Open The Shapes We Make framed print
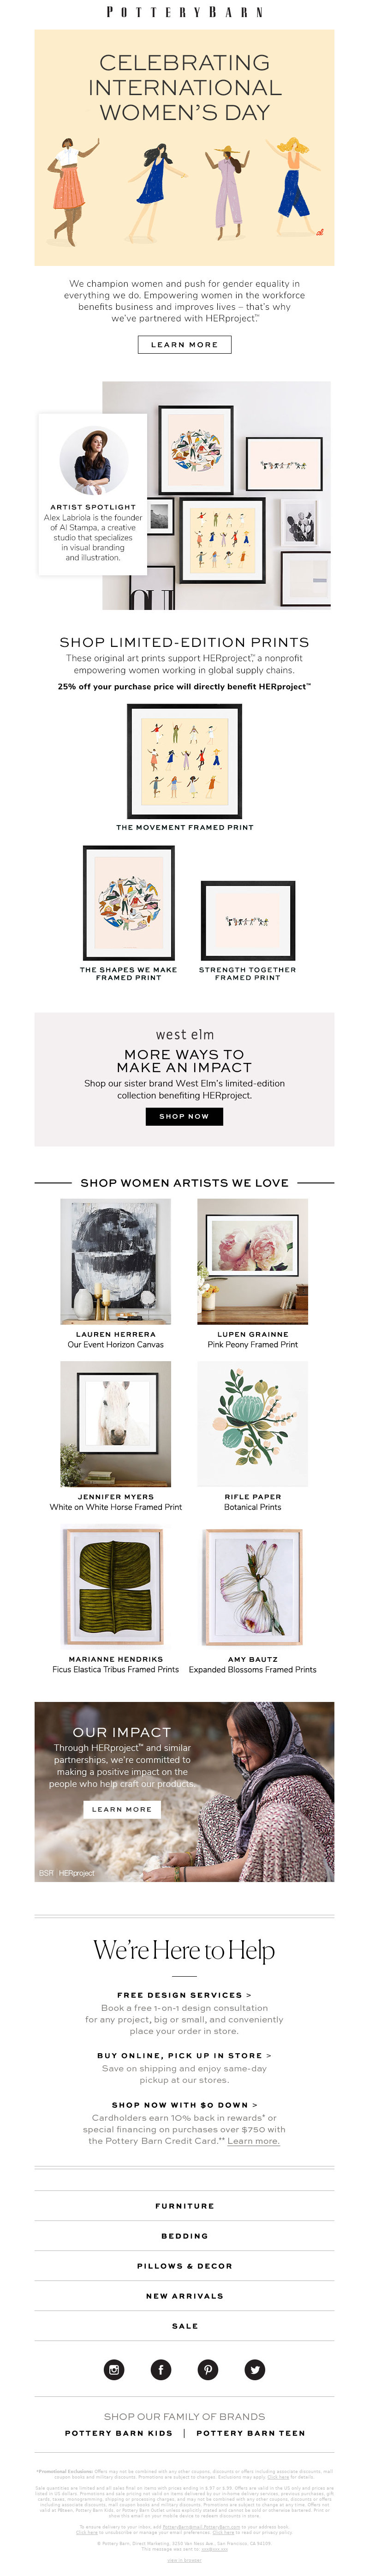 (x=128, y=903)
